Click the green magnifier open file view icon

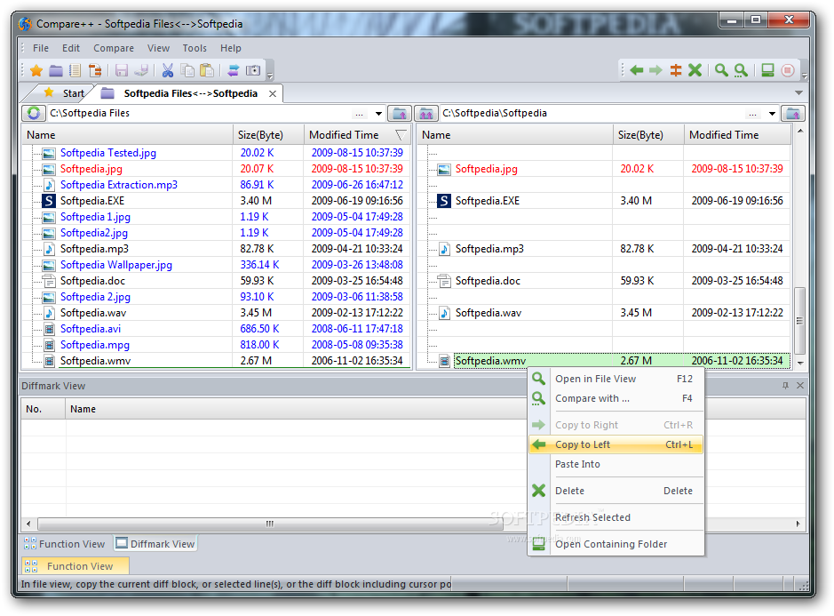click(x=721, y=70)
